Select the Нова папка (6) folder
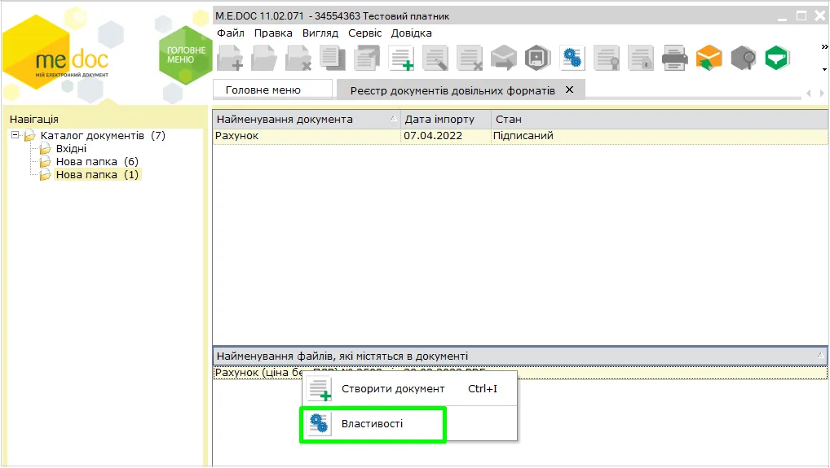The width and height of the screenshot is (830, 468). point(97,162)
